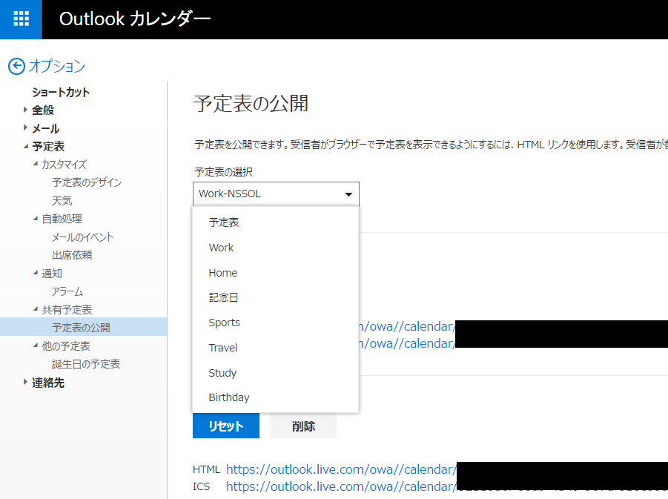Open 出席依頼 settings
This screenshot has height=499, width=668.
coord(72,255)
